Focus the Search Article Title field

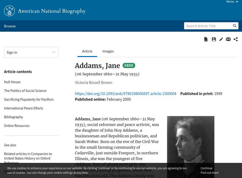coord(208,26)
